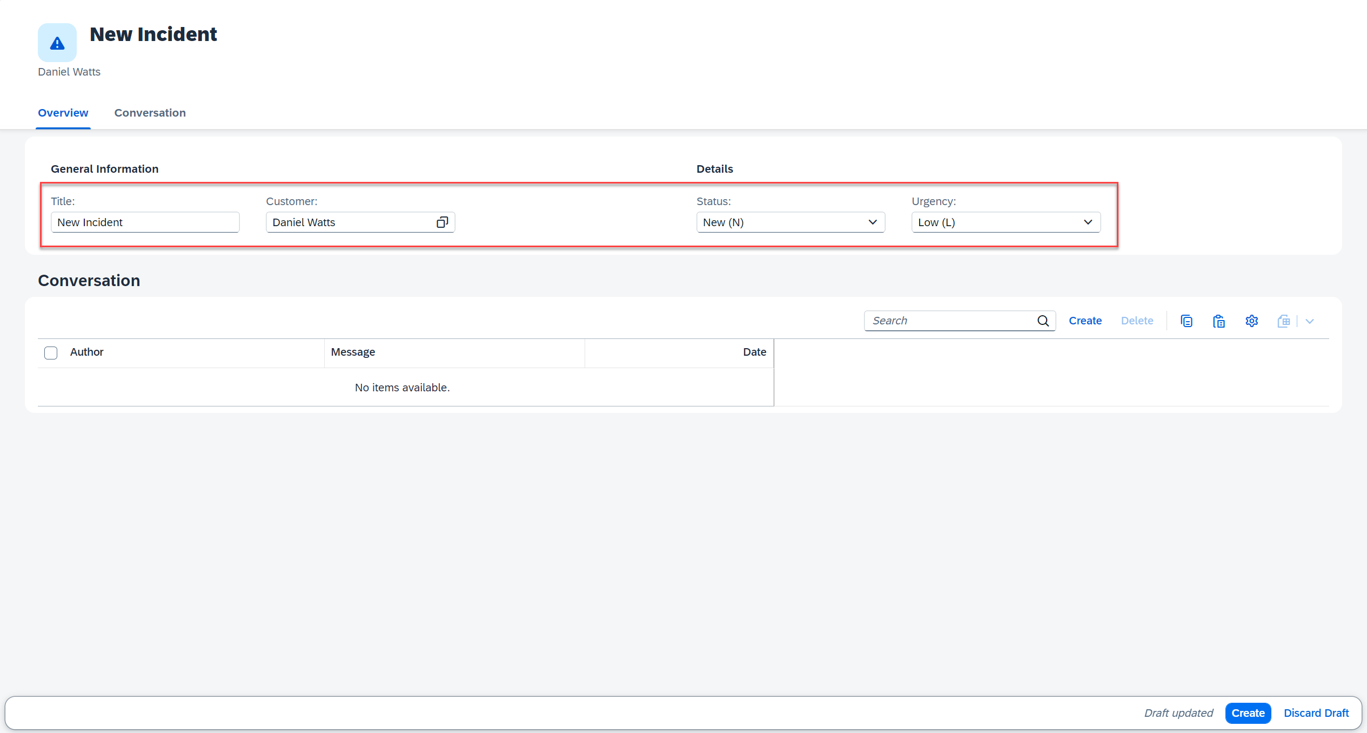Click the Create button in Conversation toolbar

pos(1085,321)
